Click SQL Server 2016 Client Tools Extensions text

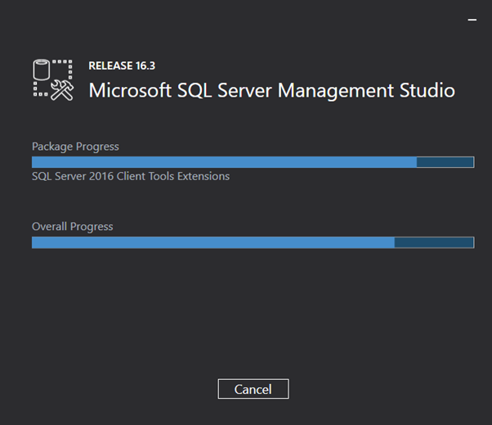point(131,176)
